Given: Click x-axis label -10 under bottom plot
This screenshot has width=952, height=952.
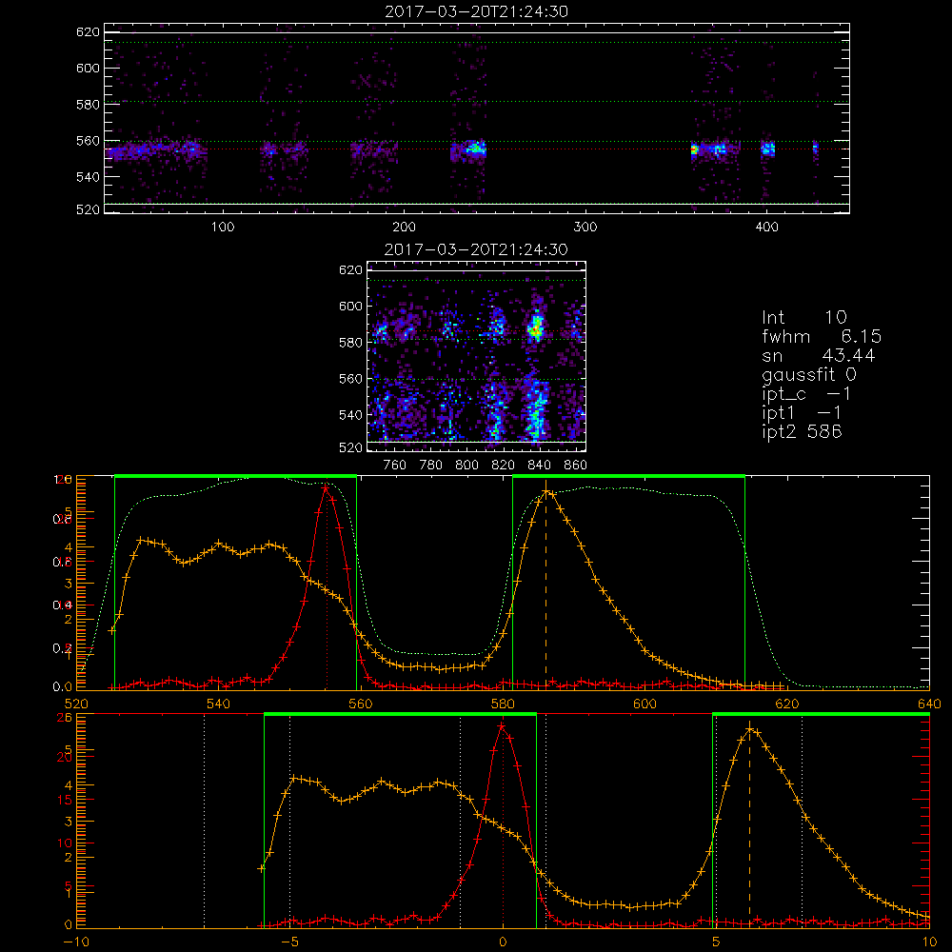Looking at the screenshot, I should coord(76,942).
